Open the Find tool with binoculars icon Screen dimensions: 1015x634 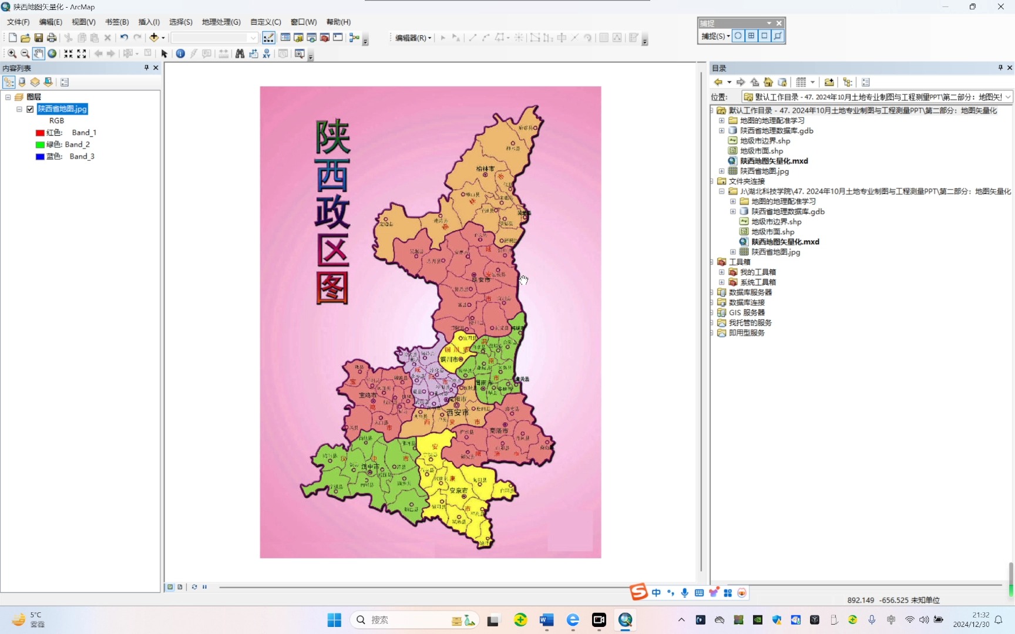coord(240,53)
